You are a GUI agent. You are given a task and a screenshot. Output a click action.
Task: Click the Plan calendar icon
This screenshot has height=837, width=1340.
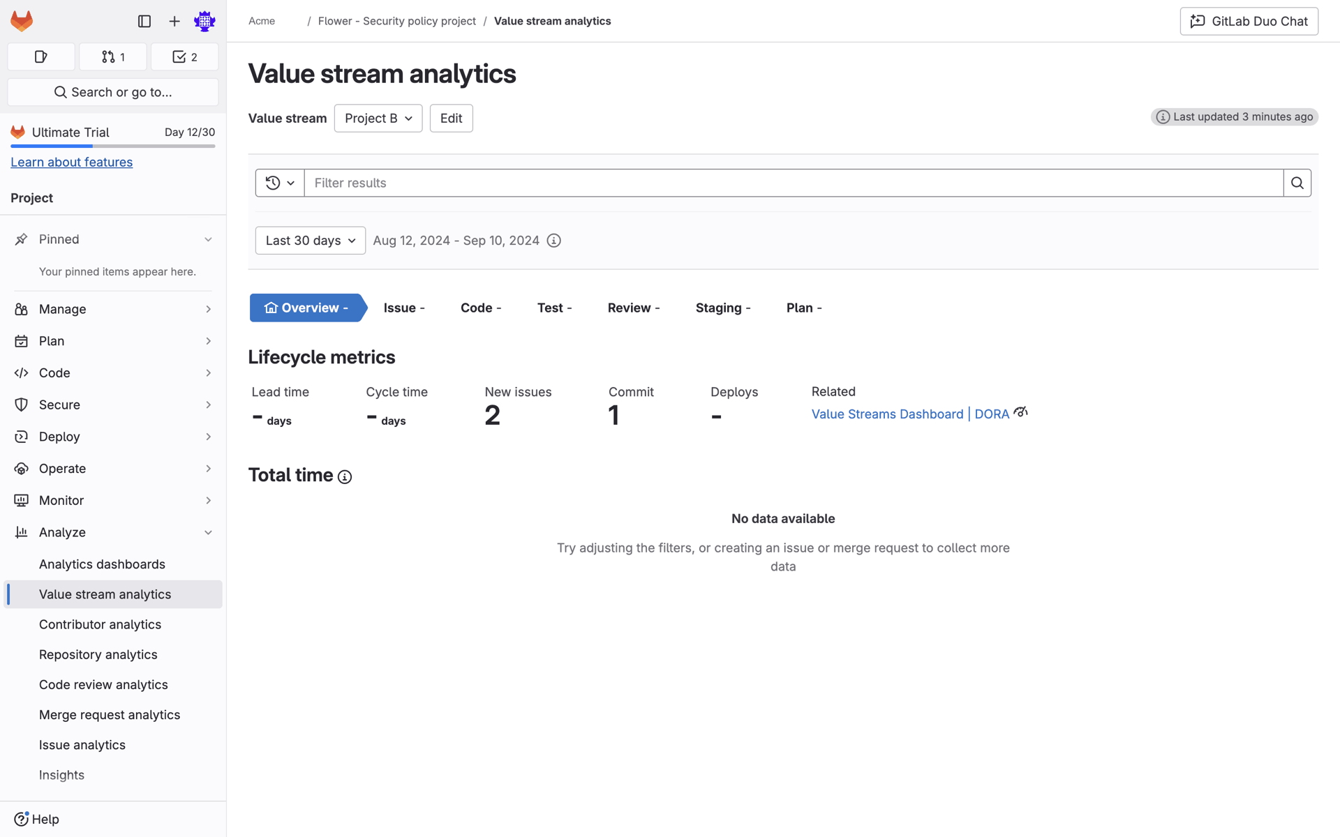[22, 341]
